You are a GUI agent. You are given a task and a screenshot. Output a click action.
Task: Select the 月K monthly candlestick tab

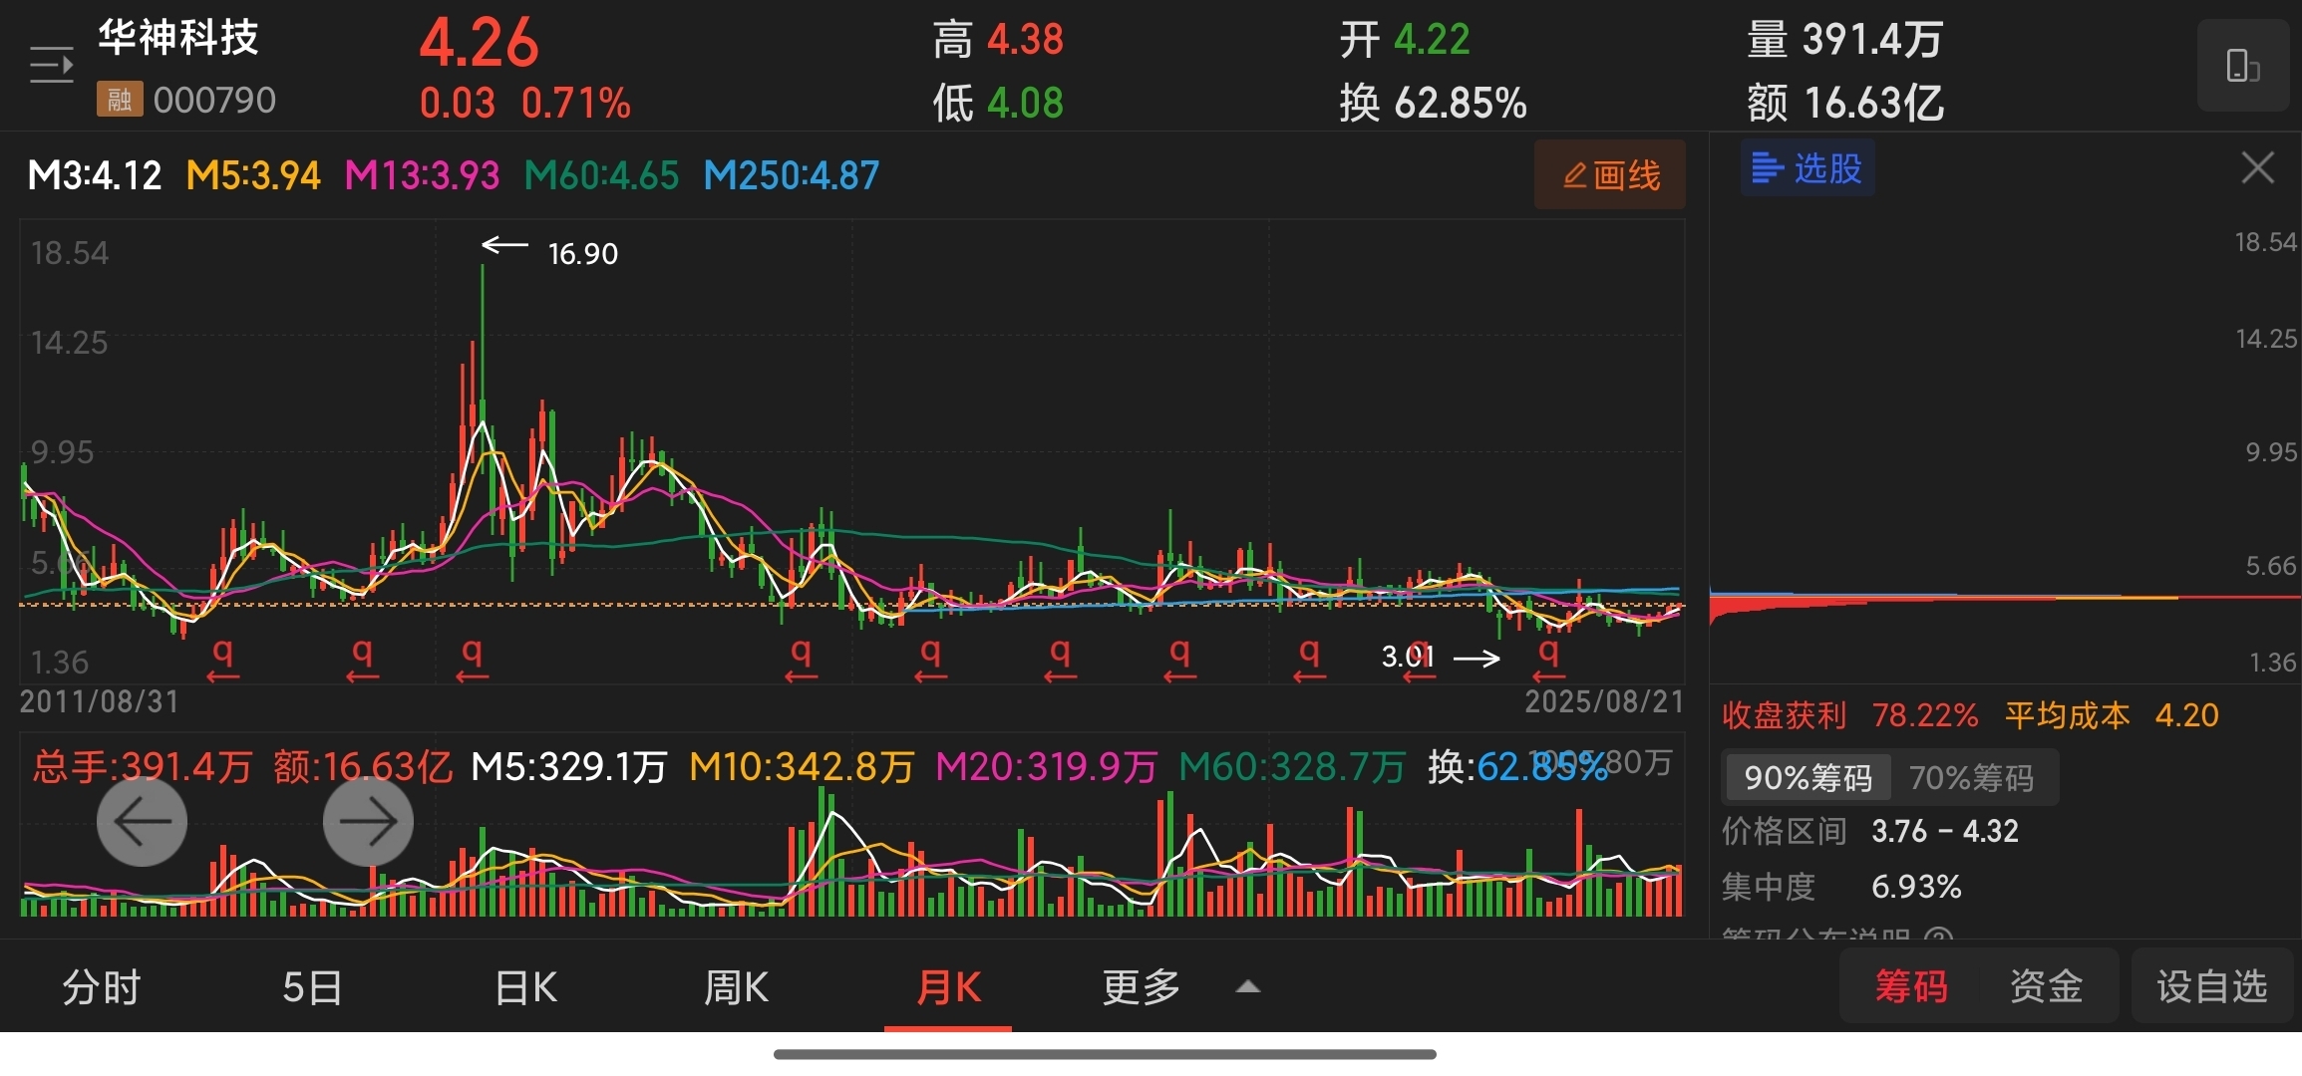[x=948, y=987]
